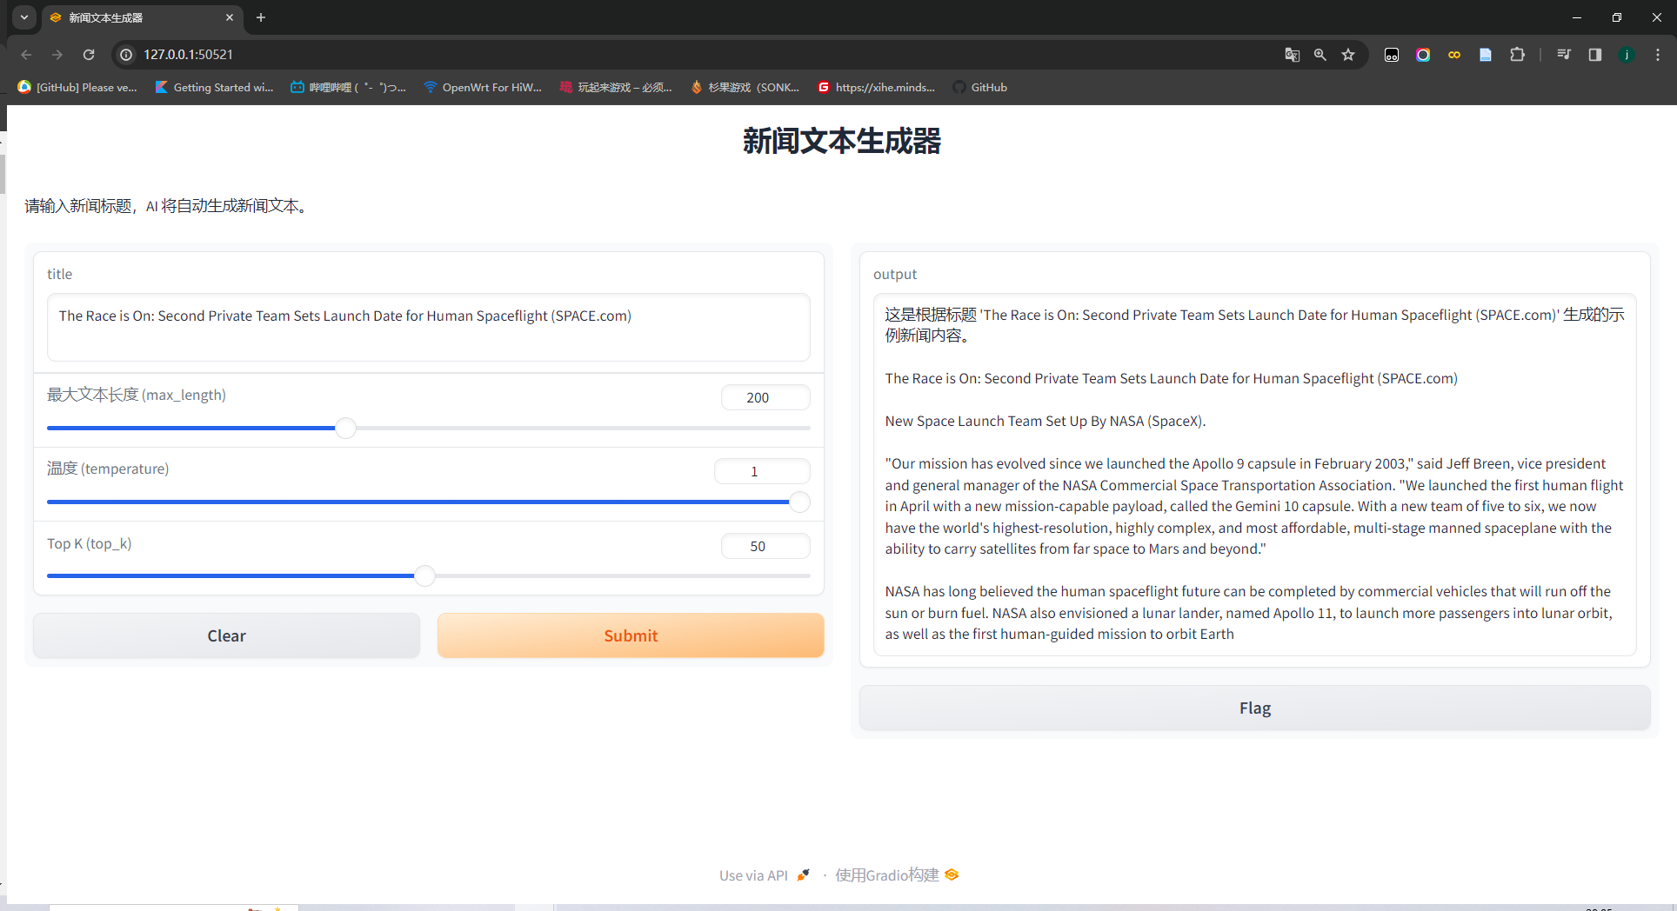
Task: Click the output line "New Space Launch Team Set Up"
Action: pos(1046,421)
